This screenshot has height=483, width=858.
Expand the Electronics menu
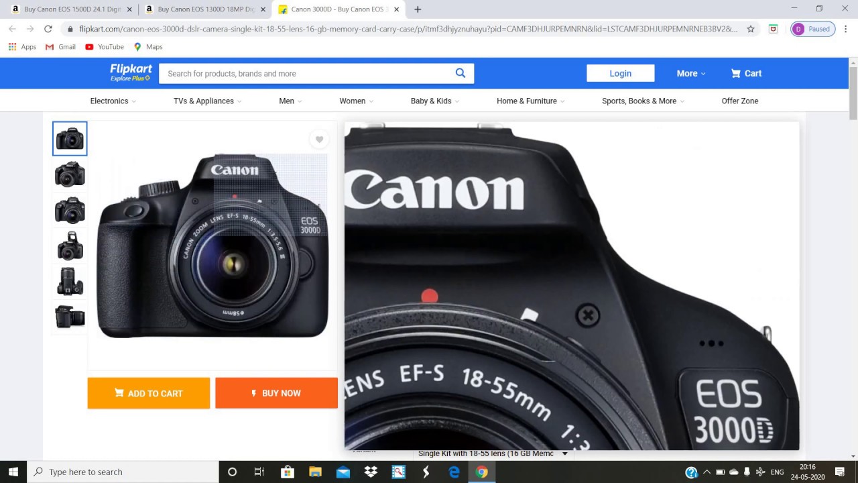tap(113, 101)
